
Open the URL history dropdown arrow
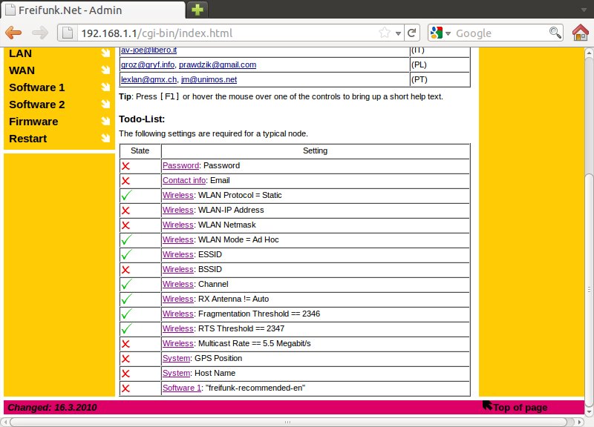(398, 33)
